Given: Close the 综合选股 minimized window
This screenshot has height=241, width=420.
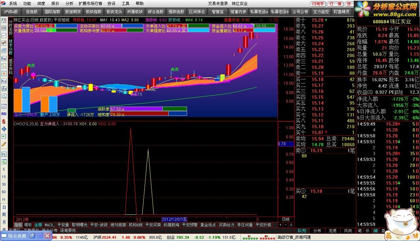Looking at the screenshot, I should [x=47, y=235].
